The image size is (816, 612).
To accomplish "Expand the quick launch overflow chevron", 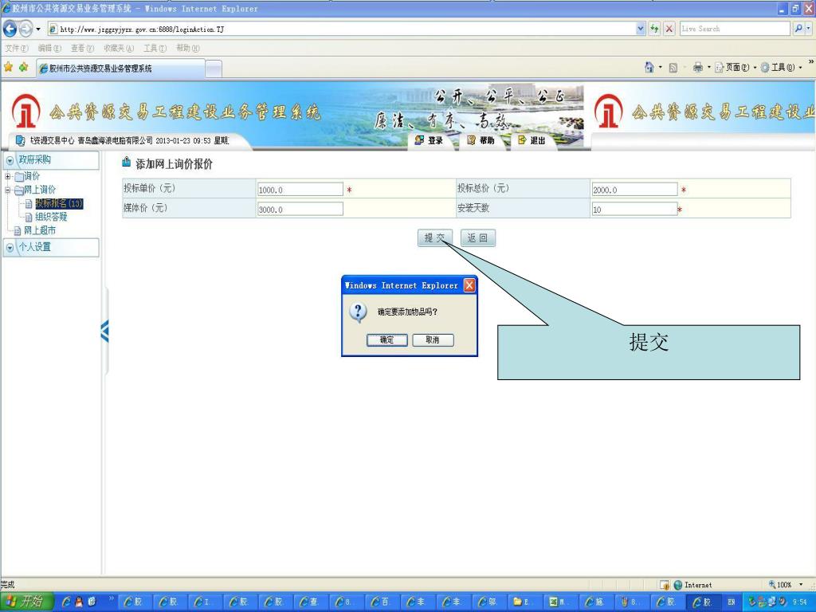I will pos(112,598).
